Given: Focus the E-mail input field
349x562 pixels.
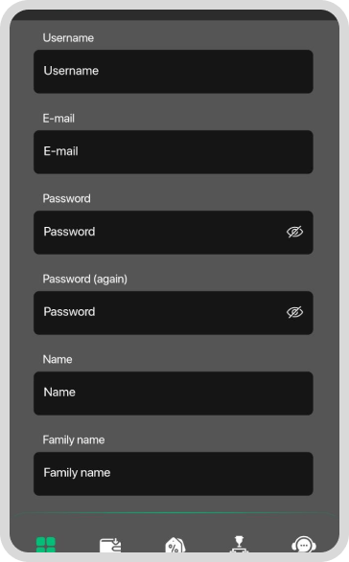Looking at the screenshot, I should pyautogui.click(x=174, y=152).
